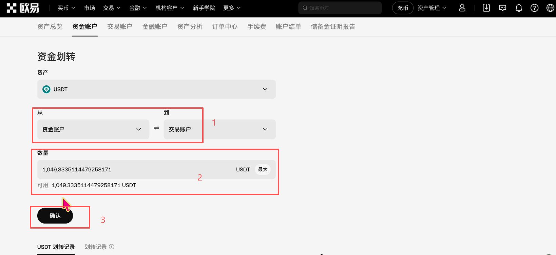Open the 资金账户 source account dropdown
This screenshot has width=556, height=255.
(93, 129)
